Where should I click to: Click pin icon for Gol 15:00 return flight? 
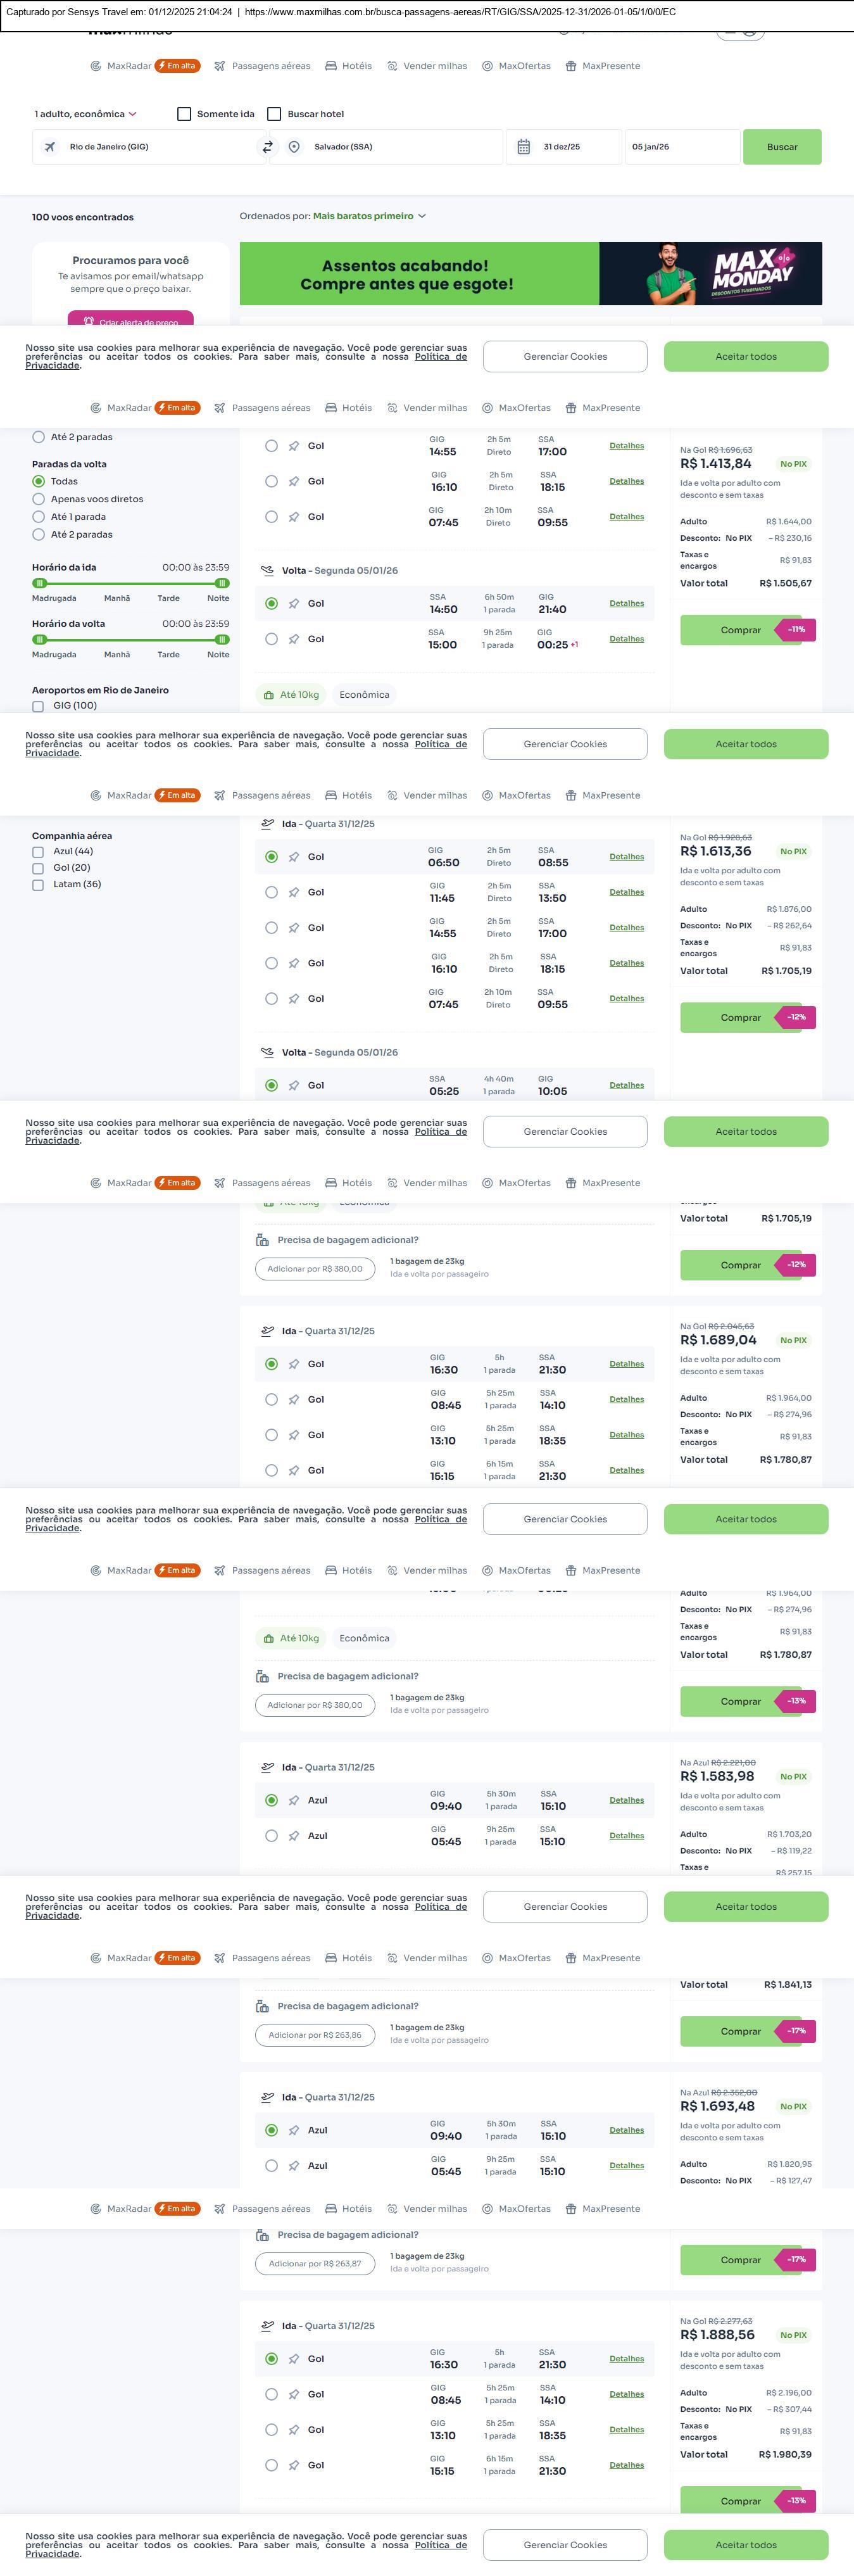[294, 639]
